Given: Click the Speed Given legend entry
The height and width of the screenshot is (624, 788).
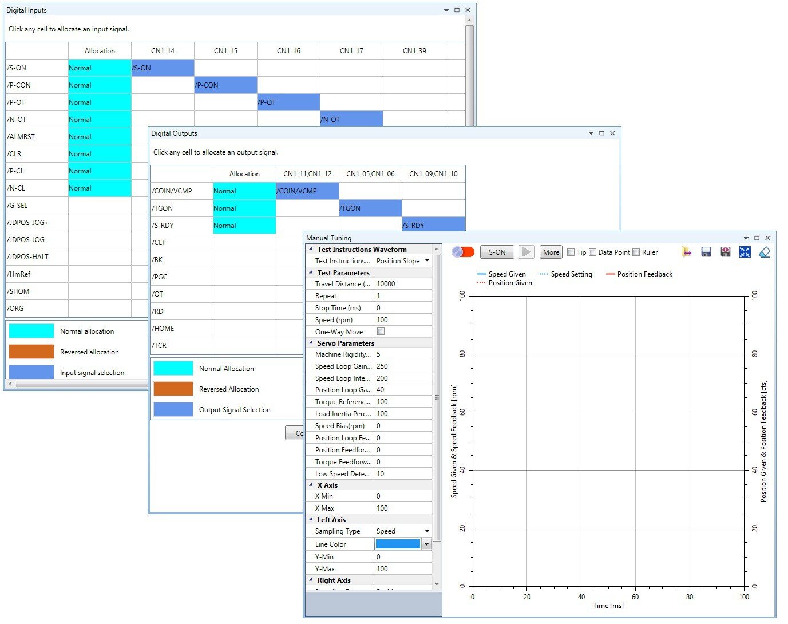Looking at the screenshot, I should point(501,274).
